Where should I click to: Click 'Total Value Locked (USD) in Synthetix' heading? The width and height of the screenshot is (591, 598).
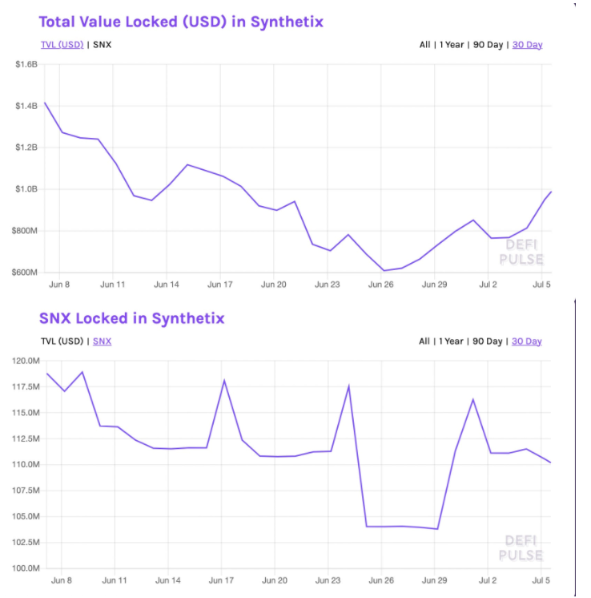181,22
